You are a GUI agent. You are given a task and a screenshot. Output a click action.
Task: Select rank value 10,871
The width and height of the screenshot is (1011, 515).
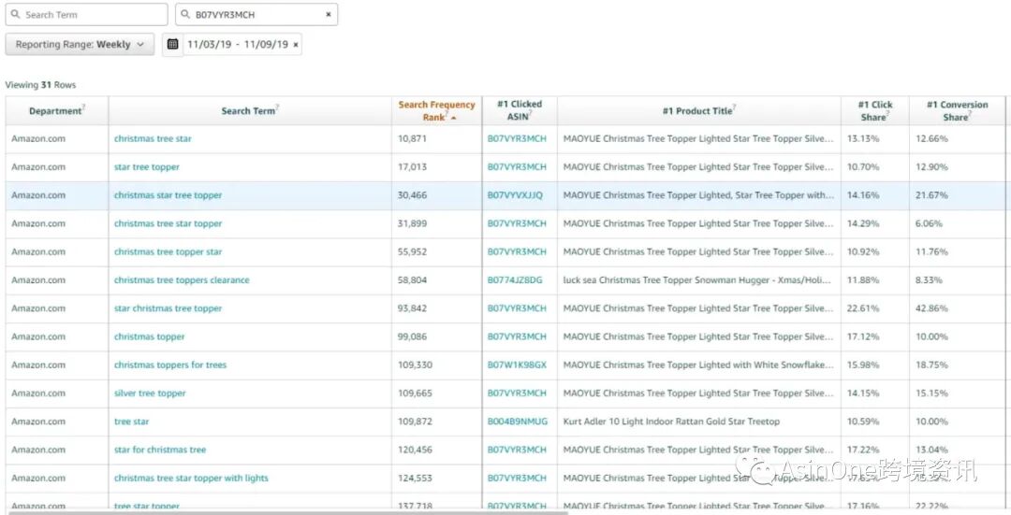[412, 138]
